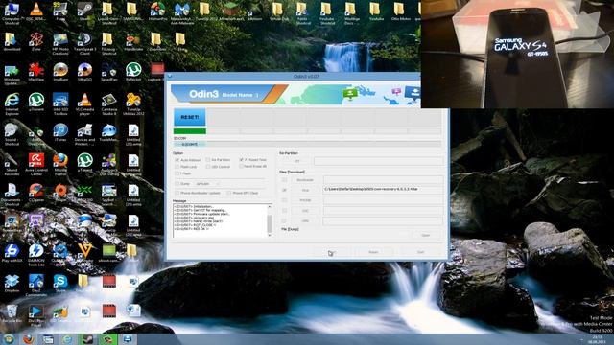Enable Re-Partition checkbox
Screen dimensions: 614x345
click(x=208, y=160)
